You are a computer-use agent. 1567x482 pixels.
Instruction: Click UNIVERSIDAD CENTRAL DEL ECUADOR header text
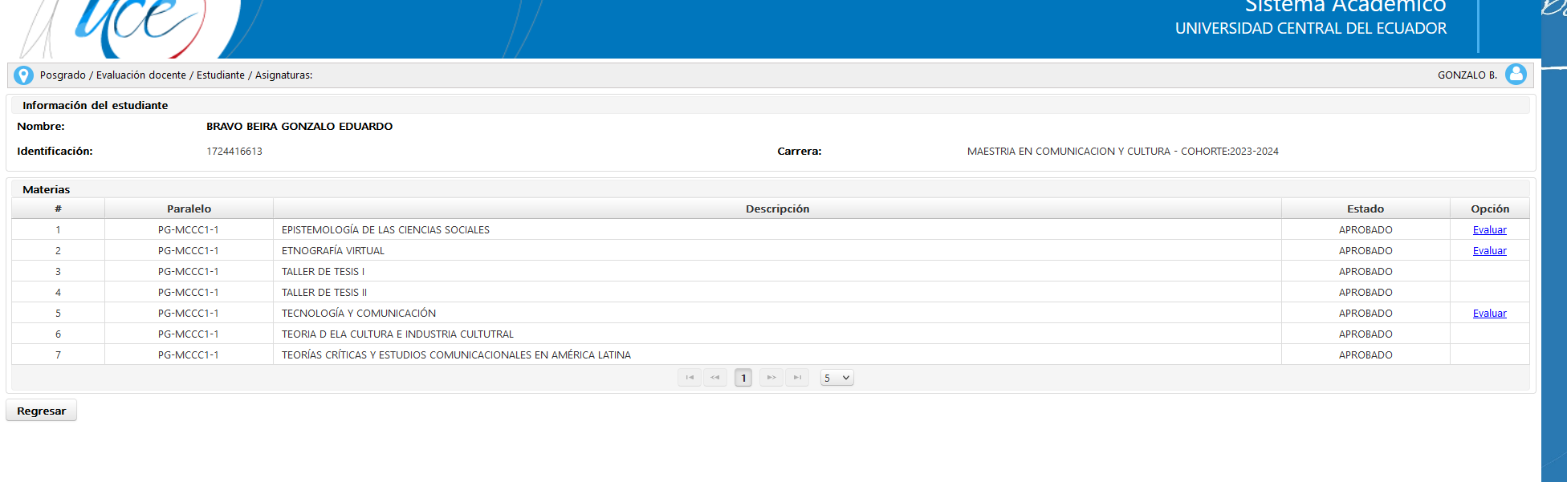click(x=1311, y=29)
